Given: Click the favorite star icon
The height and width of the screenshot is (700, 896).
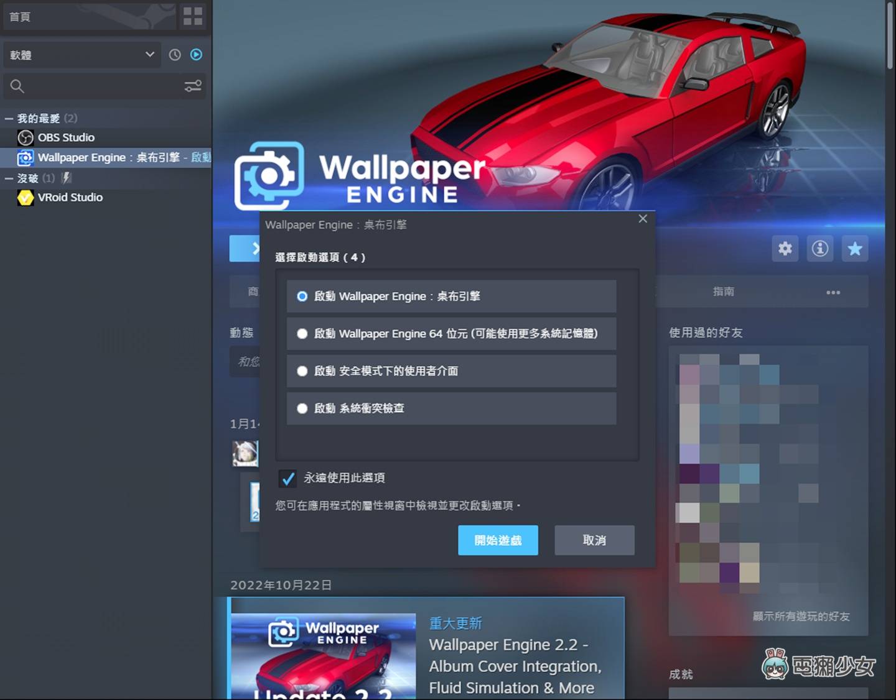Looking at the screenshot, I should tap(855, 249).
